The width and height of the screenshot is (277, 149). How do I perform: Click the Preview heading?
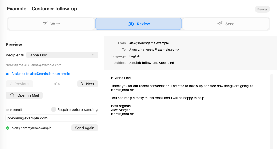pyautogui.click(x=14, y=44)
